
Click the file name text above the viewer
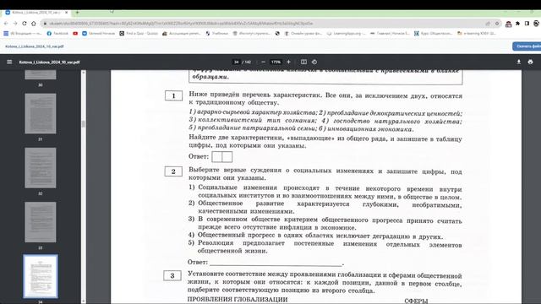[35, 46]
